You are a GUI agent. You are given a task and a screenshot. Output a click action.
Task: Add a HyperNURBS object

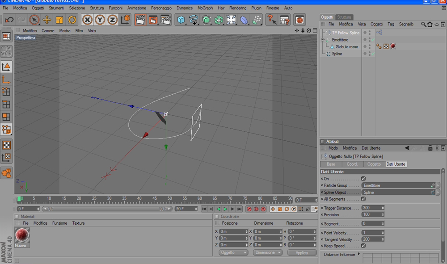pos(206,20)
